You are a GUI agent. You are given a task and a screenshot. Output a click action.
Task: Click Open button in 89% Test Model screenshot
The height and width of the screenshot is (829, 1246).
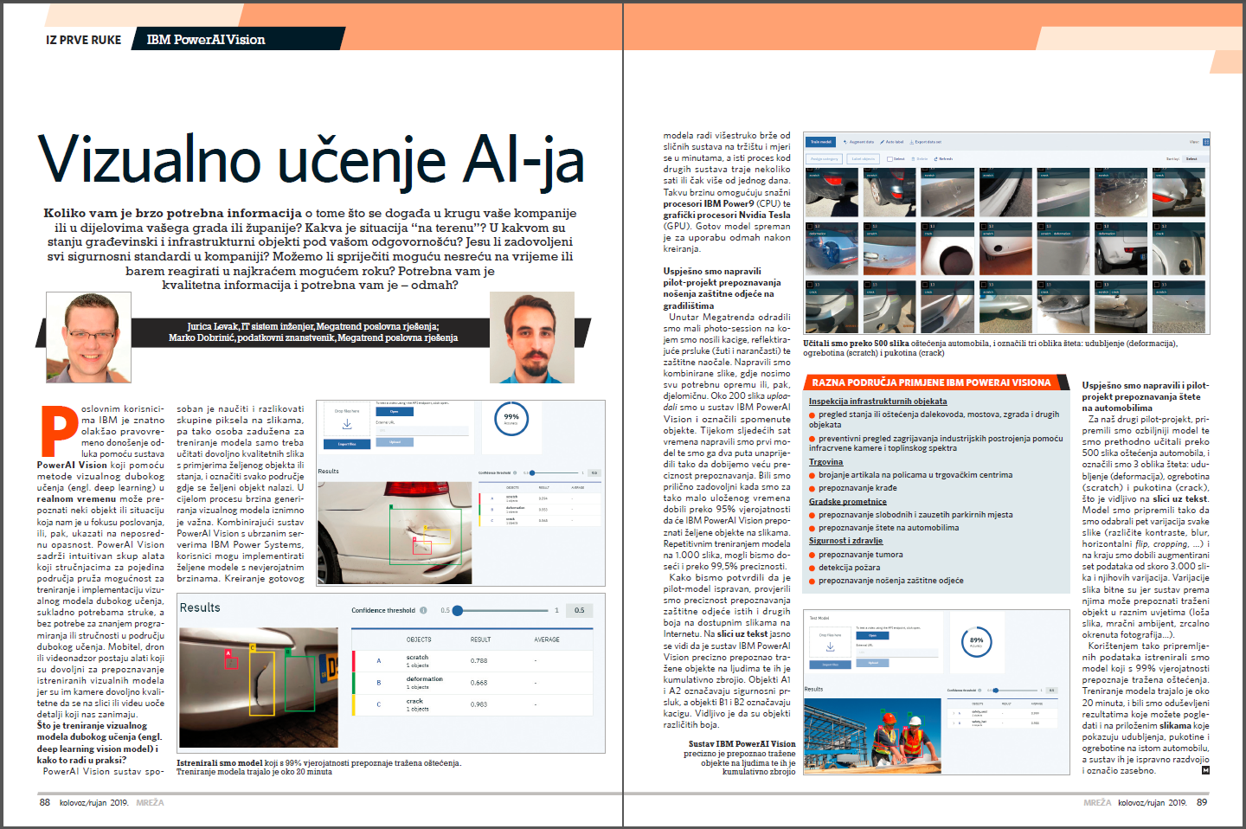872,635
